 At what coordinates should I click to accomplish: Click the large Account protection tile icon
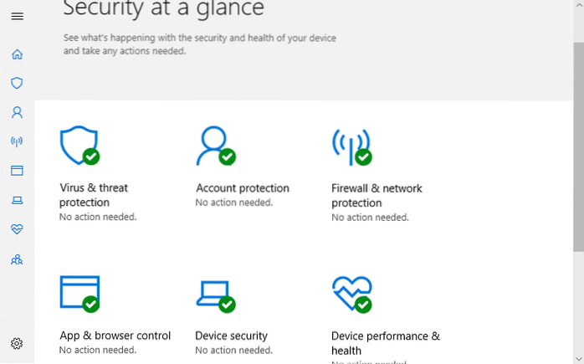point(215,146)
